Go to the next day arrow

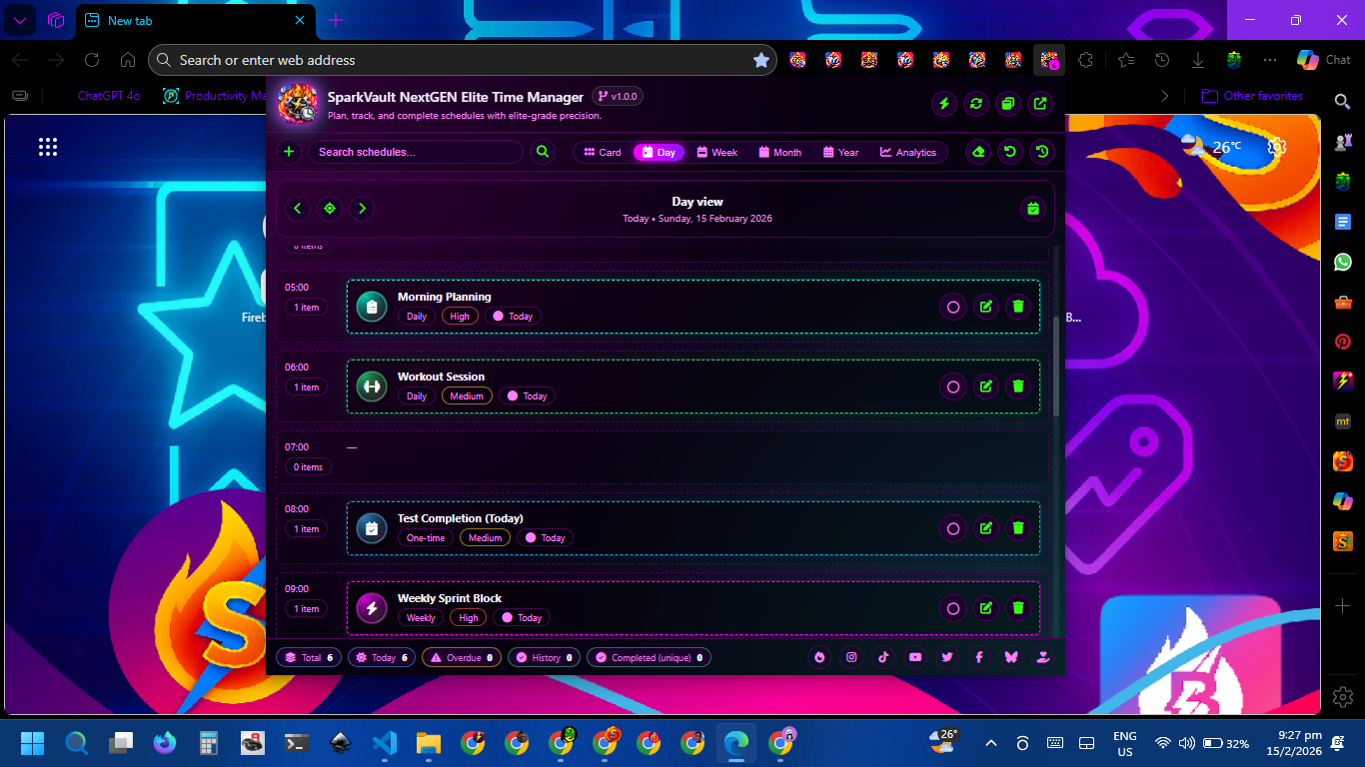362,209
